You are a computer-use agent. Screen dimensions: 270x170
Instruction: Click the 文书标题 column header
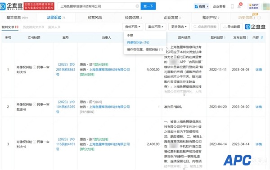tap(34, 37)
